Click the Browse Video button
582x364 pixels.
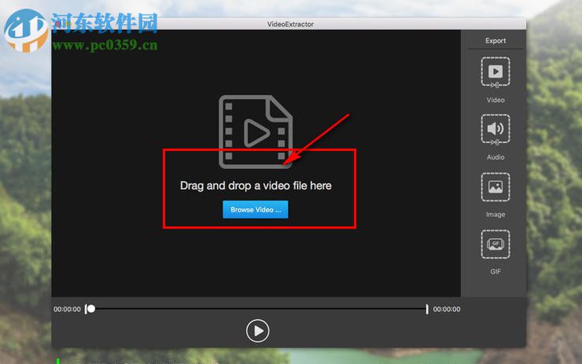click(x=256, y=210)
